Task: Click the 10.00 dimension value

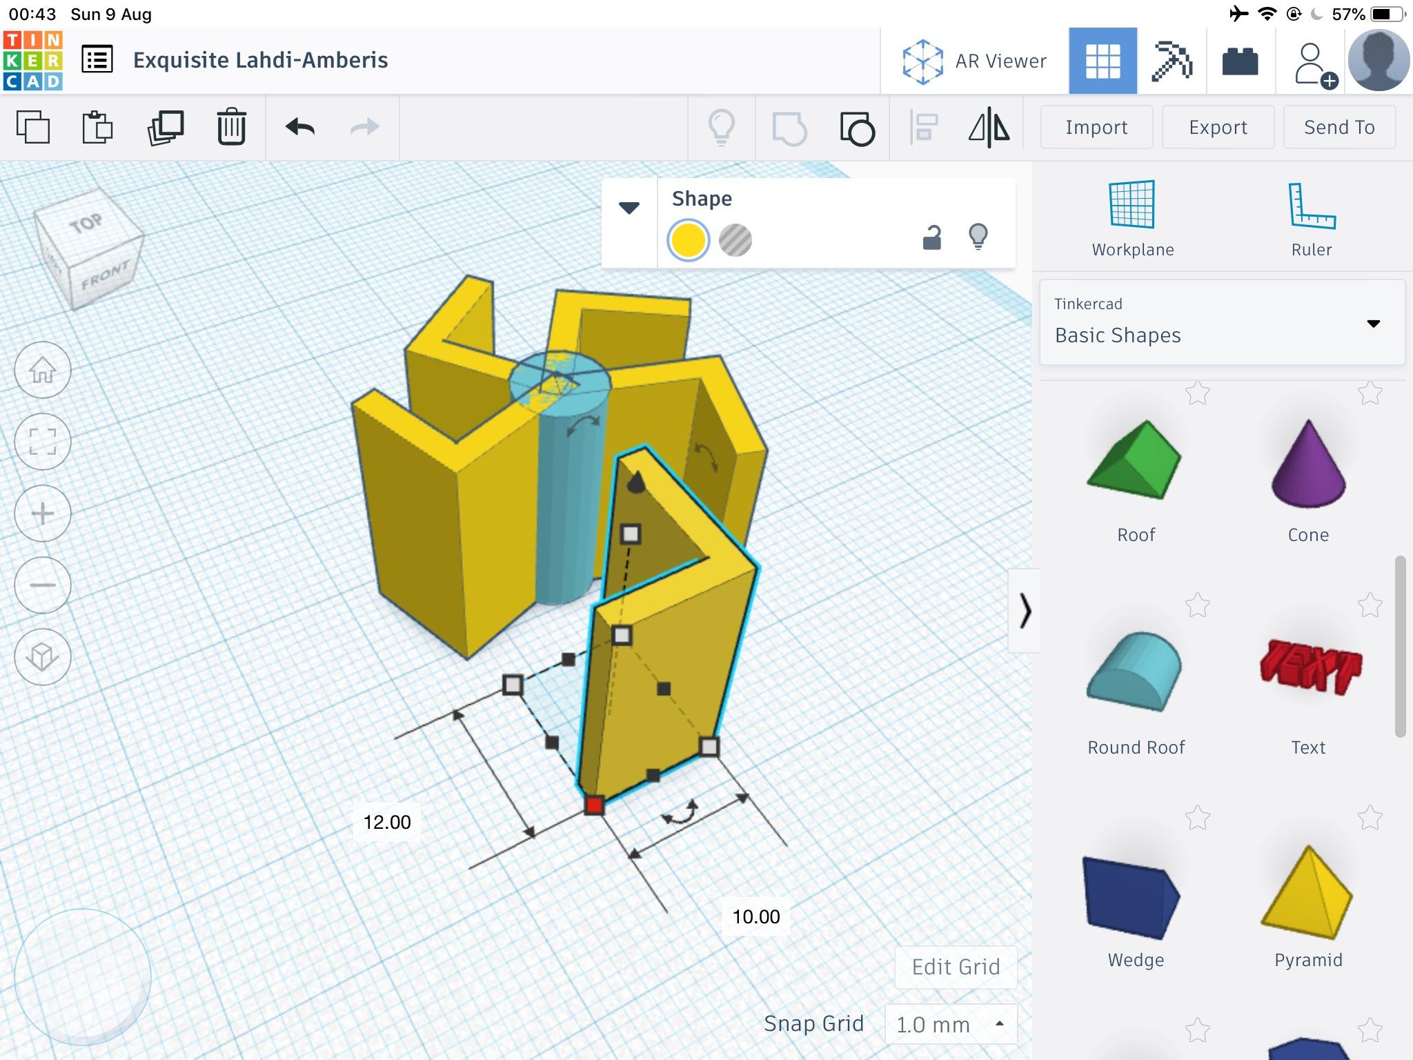Action: click(x=756, y=916)
